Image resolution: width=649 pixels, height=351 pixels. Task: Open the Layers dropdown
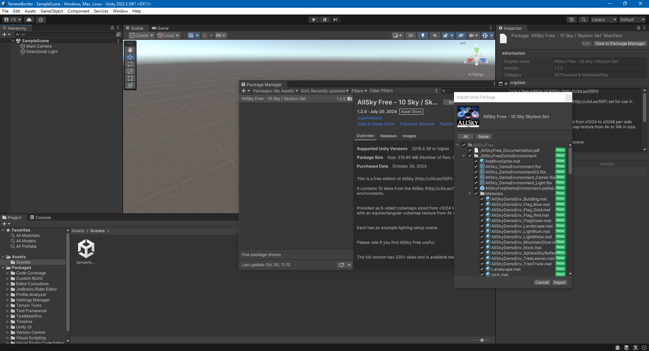(604, 20)
